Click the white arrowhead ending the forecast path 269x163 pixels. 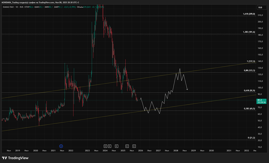pyautogui.click(x=187, y=89)
